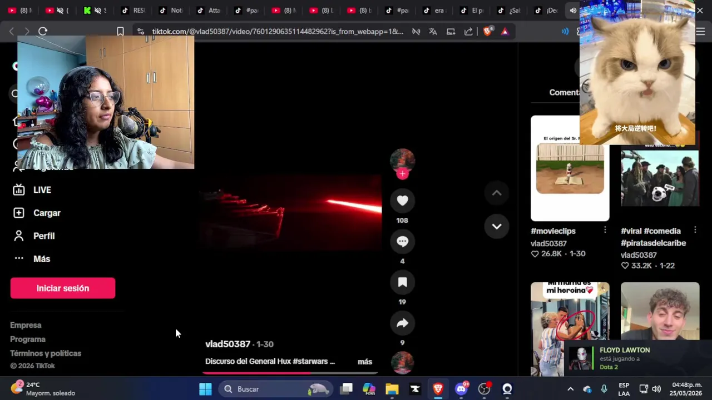712x400 pixels.
Task: Click the Brave Shields lion icon
Action: click(487, 32)
